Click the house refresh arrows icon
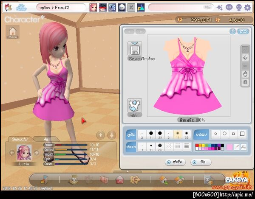The width and height of the screenshot is (255, 199). coord(179,180)
